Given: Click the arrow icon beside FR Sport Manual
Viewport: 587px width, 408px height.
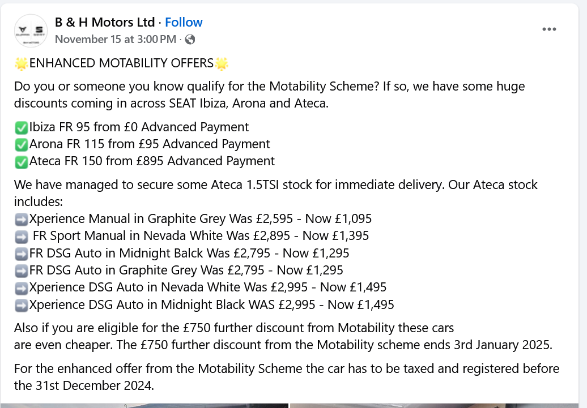Looking at the screenshot, I should pos(22,236).
